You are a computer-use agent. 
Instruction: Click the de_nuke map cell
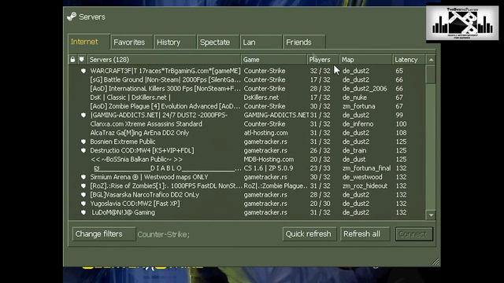coord(354,97)
